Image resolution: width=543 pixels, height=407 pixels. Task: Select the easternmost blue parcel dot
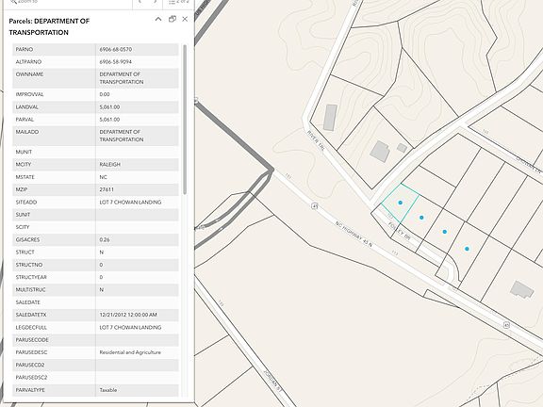(467, 249)
